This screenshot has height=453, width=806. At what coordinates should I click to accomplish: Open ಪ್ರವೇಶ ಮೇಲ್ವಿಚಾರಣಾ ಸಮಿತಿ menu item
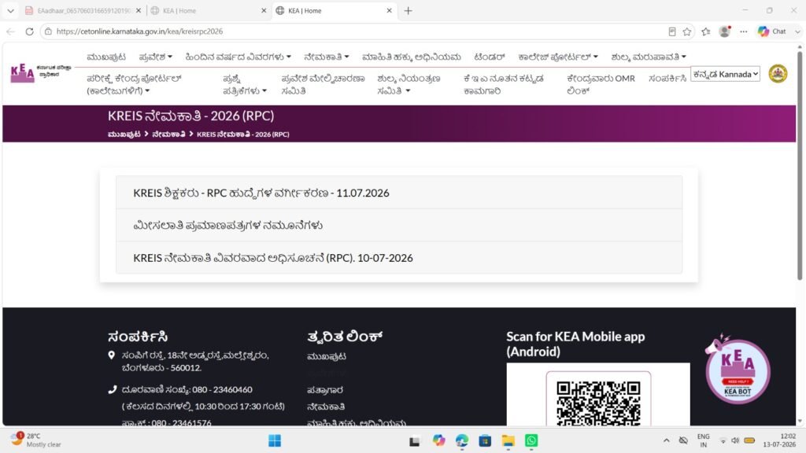[x=323, y=85]
